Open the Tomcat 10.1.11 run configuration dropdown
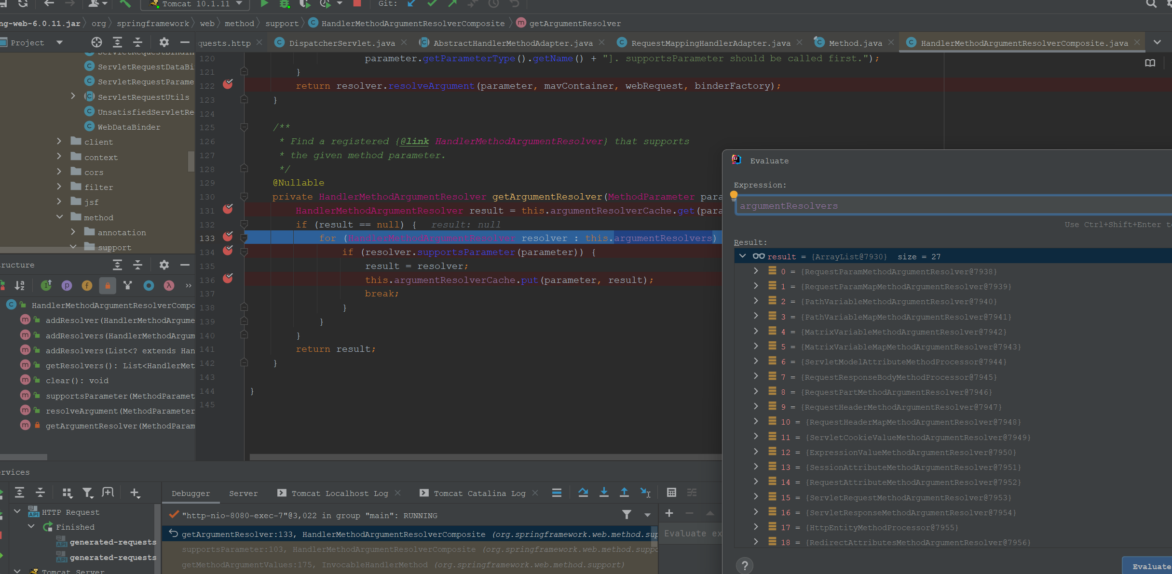1172x574 pixels. 196,4
